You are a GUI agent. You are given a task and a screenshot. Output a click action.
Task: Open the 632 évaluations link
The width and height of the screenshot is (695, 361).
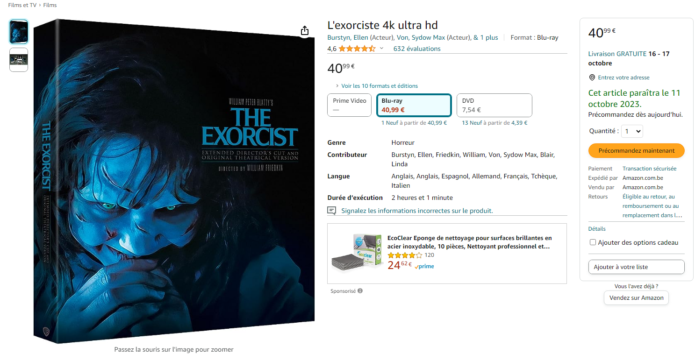[417, 49]
